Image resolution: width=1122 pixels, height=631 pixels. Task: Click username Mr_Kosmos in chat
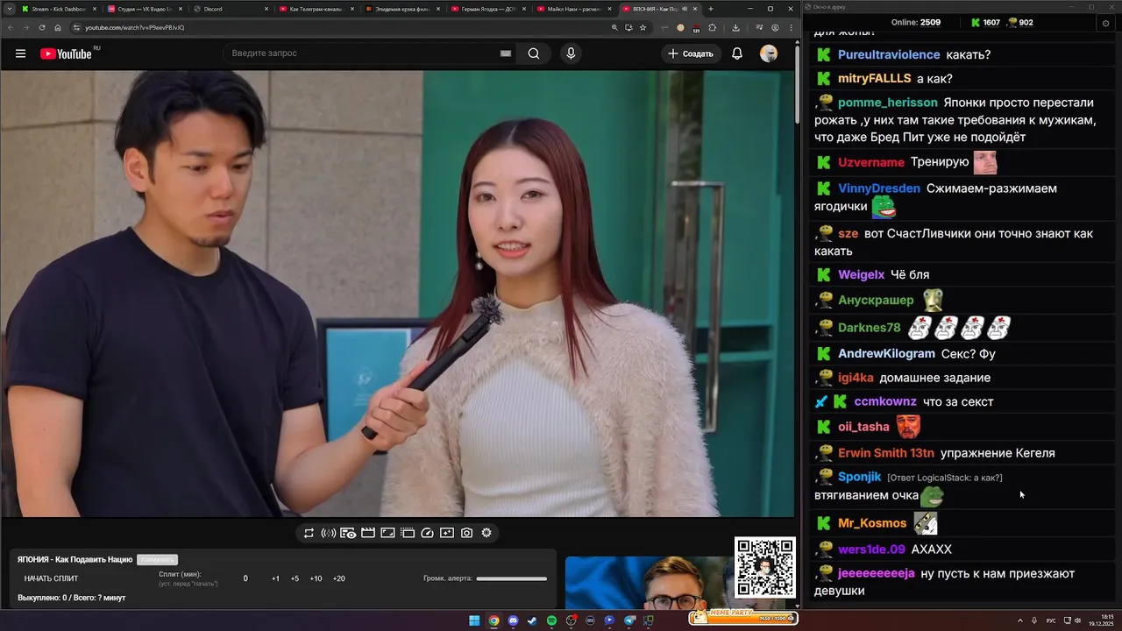coord(872,523)
